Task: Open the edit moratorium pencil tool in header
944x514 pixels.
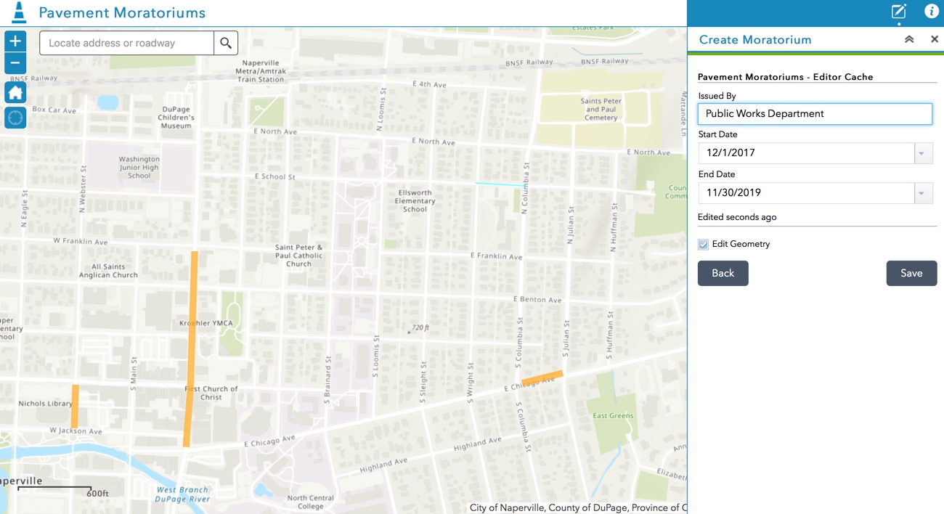Action: tap(899, 12)
